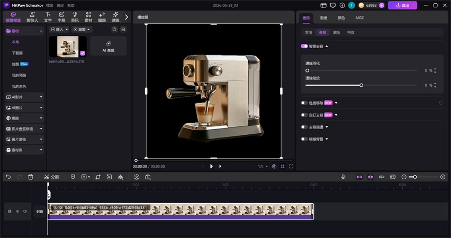This screenshot has height=238, width=451.
Task: Step forward one frame in player
Action: coord(220,167)
